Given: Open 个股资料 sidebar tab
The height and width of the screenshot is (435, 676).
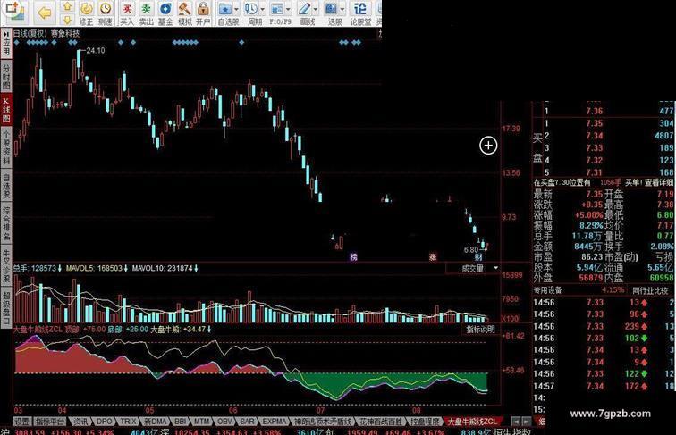Looking at the screenshot, I should pyautogui.click(x=6, y=147).
